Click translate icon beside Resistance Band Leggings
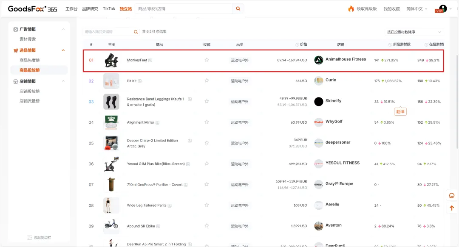 [x=190, y=99]
